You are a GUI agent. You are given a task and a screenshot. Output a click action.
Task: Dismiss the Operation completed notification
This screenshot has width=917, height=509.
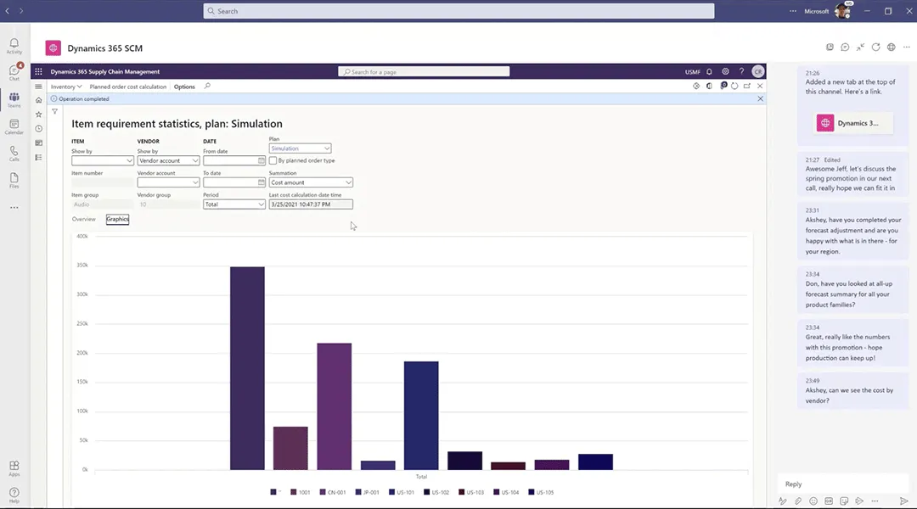coord(760,98)
